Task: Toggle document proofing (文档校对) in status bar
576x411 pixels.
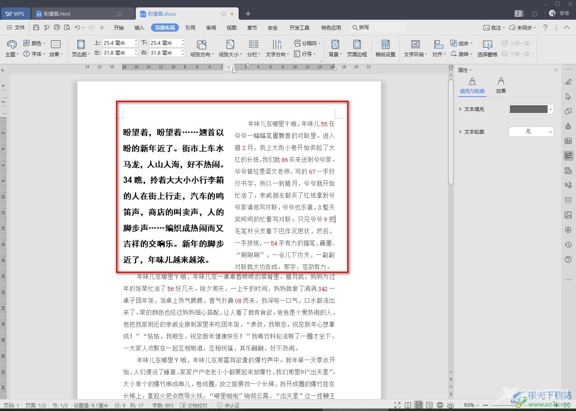Action: click(x=194, y=405)
